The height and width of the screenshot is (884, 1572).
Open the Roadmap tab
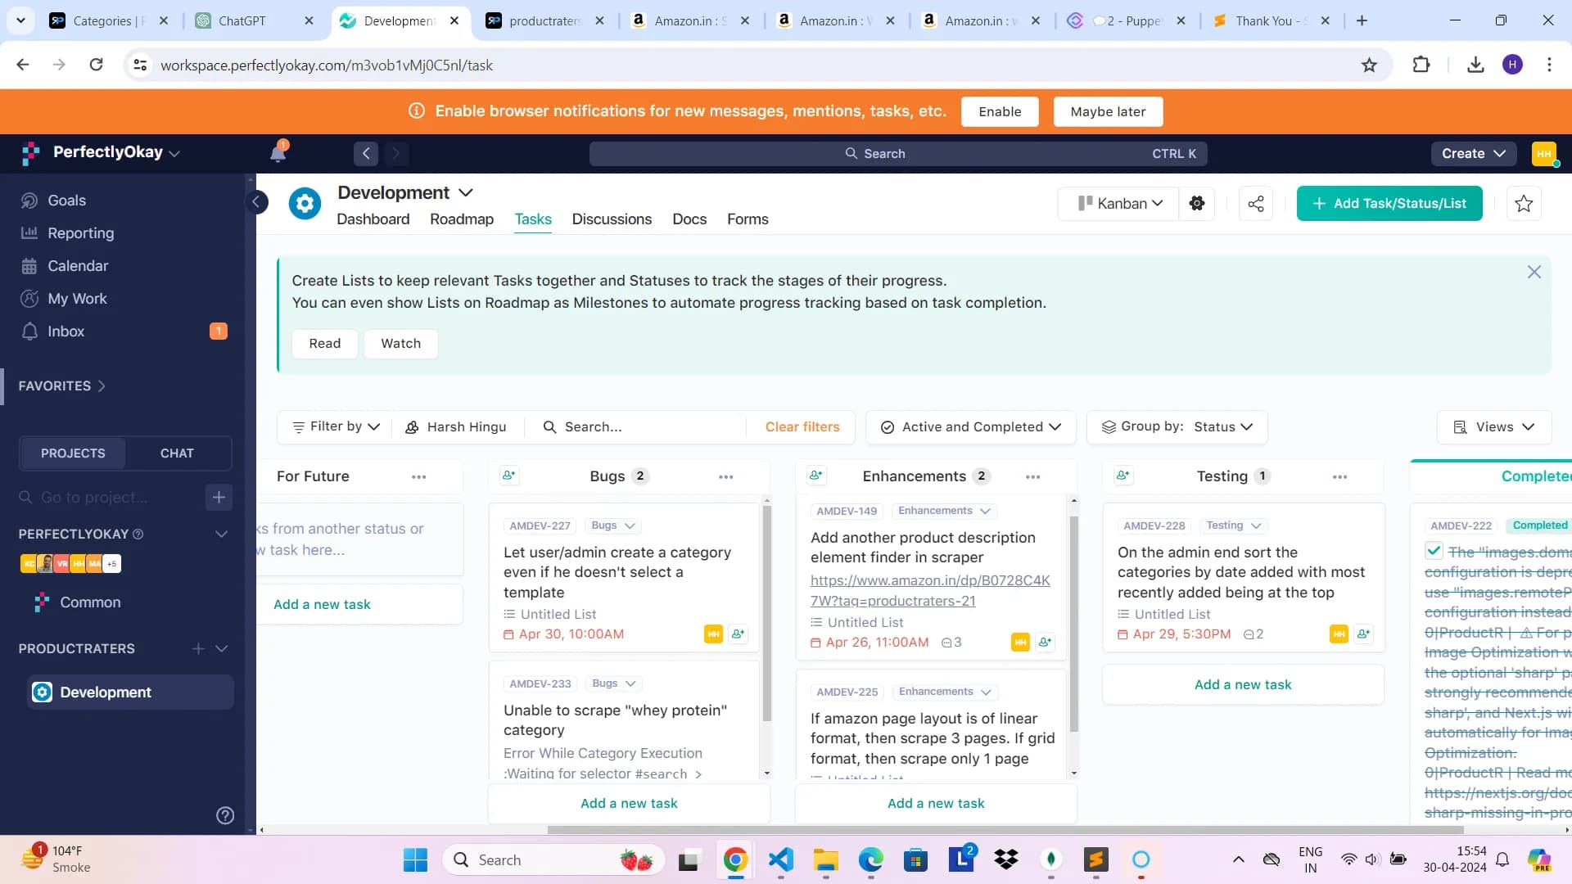click(x=462, y=219)
